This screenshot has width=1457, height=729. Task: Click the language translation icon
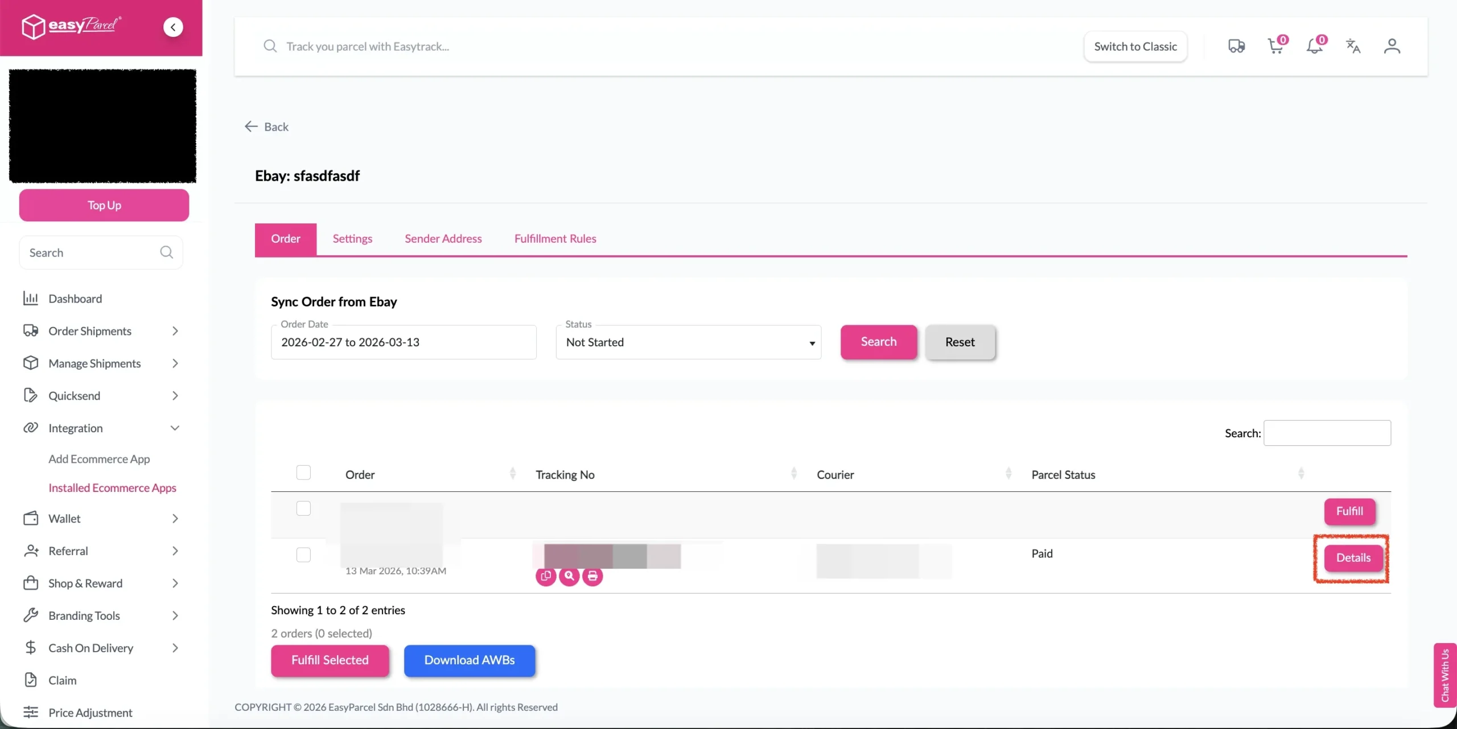coord(1353,46)
